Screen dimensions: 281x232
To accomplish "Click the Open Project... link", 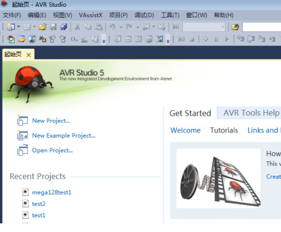I will pos(52,150).
